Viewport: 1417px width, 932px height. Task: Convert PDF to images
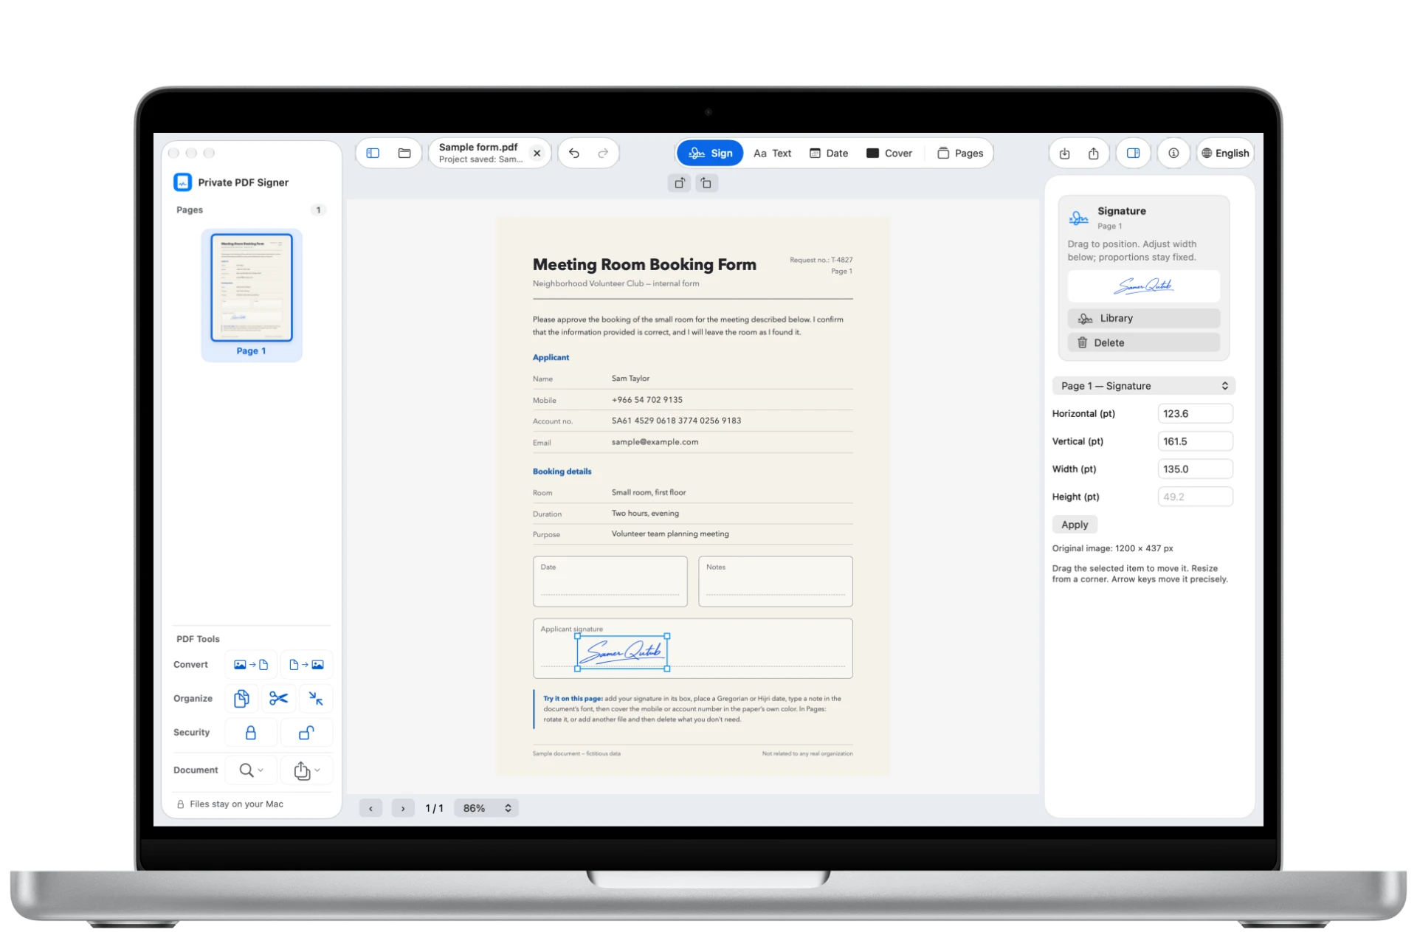click(306, 665)
